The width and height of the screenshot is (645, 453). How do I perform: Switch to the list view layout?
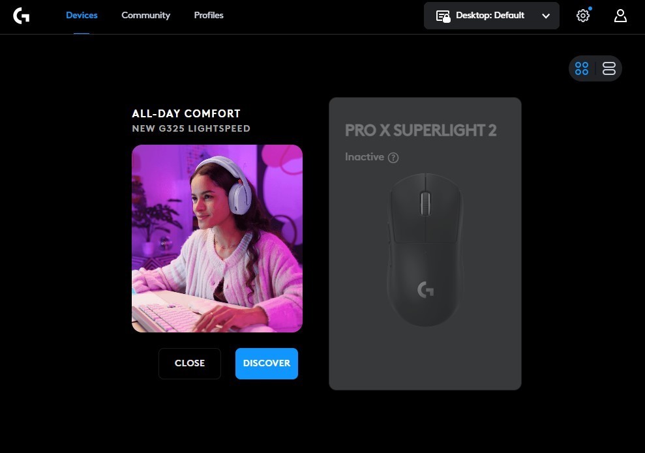[x=608, y=68]
